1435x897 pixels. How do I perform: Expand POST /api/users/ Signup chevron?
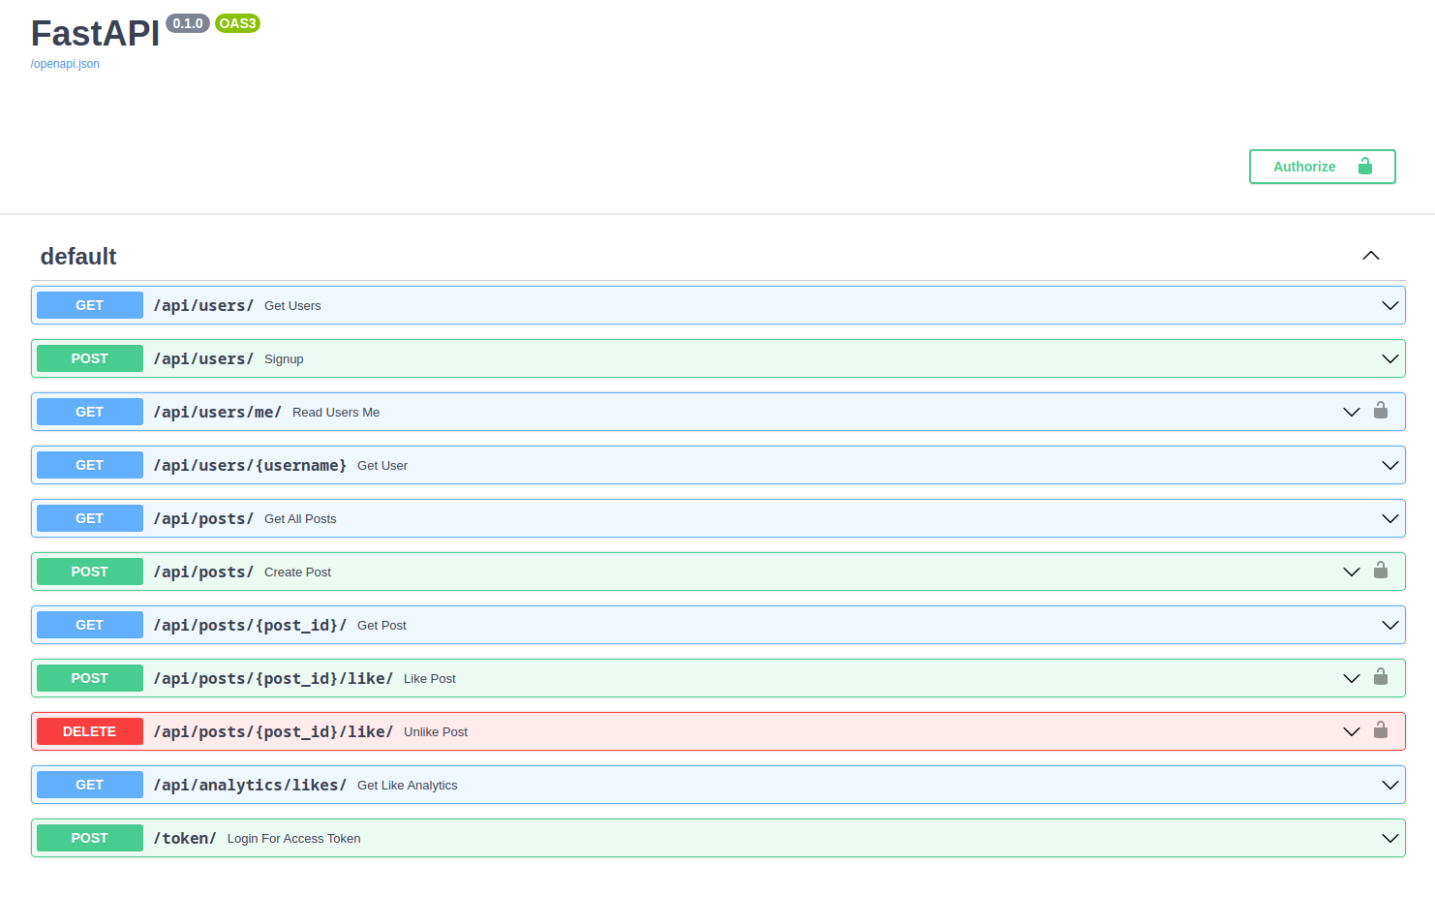1390,358
